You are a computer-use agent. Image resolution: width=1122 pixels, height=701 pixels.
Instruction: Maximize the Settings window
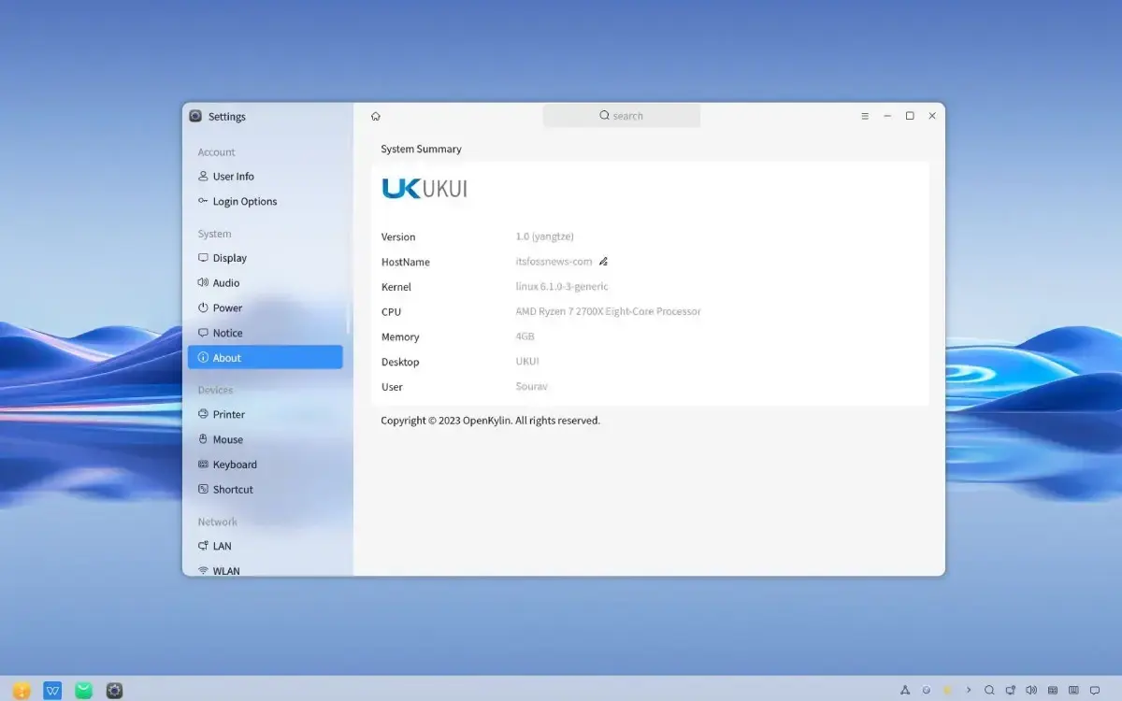[910, 116]
